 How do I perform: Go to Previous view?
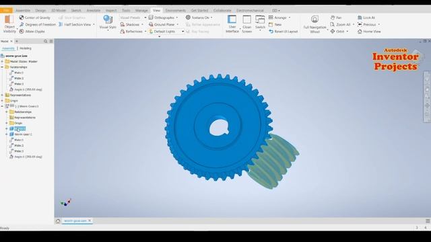click(366, 24)
